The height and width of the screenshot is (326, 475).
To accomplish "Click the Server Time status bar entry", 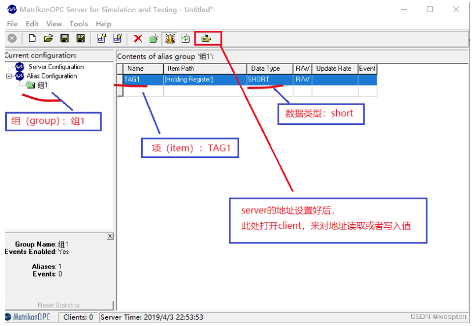I will pos(152,317).
